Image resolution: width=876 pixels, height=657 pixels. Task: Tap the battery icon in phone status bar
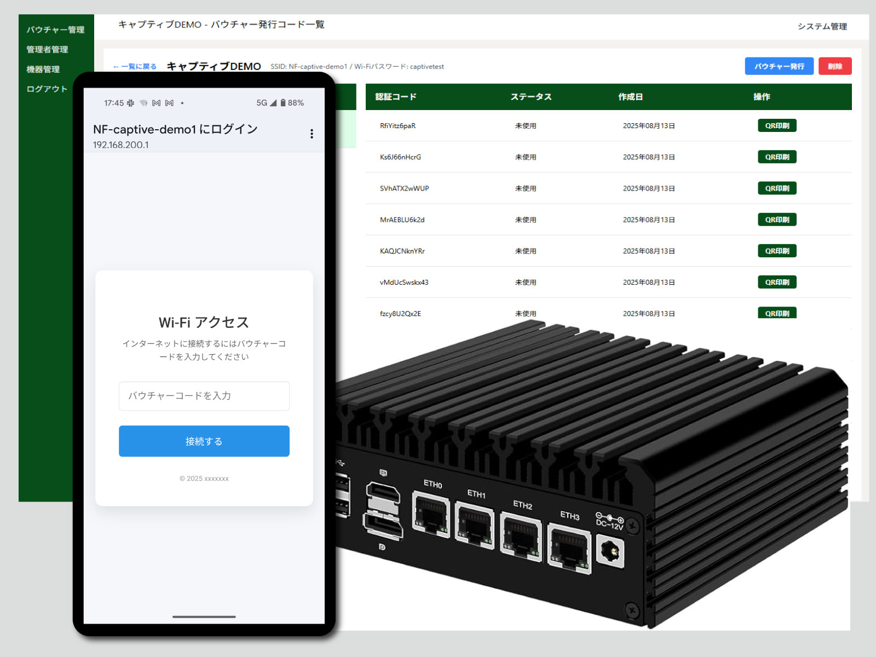click(283, 103)
